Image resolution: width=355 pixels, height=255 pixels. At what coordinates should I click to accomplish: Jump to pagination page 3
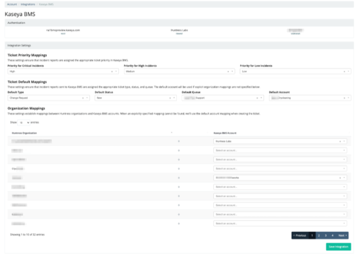click(326, 236)
